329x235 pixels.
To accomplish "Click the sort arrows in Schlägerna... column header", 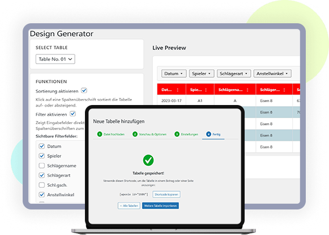I will 247,90.
